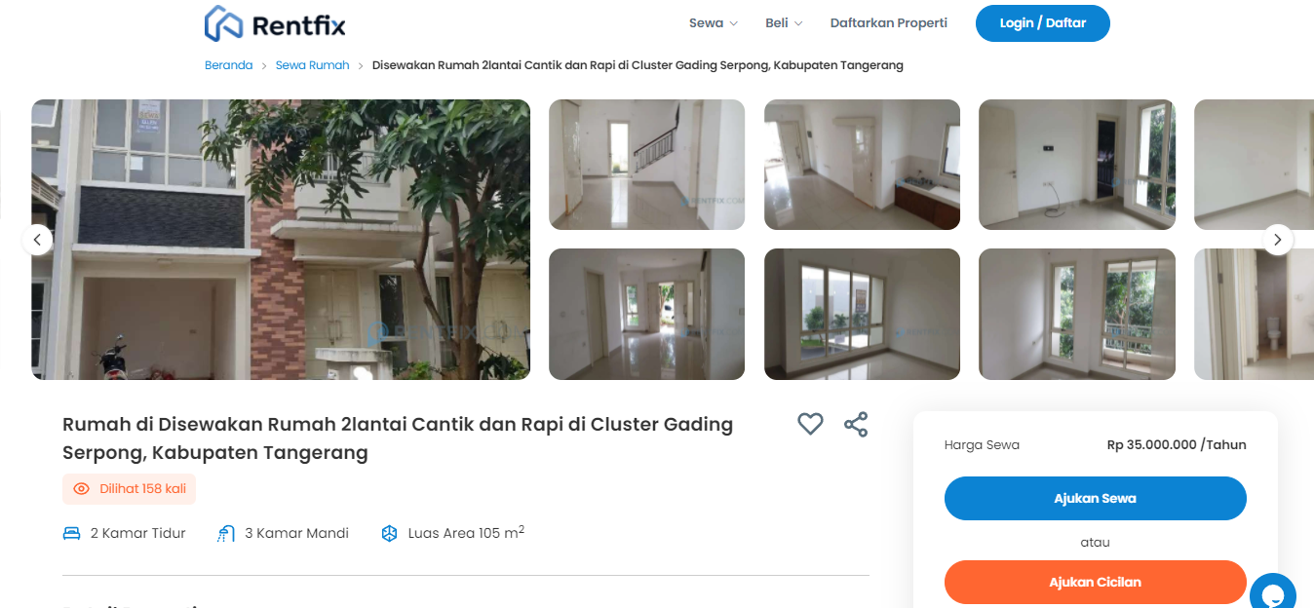
Task: Click the share icon beside the title
Action: pos(856,424)
